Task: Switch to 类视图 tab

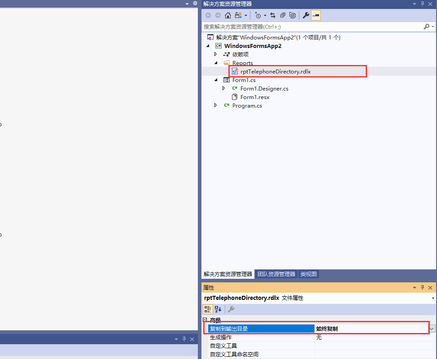Action: point(308,274)
